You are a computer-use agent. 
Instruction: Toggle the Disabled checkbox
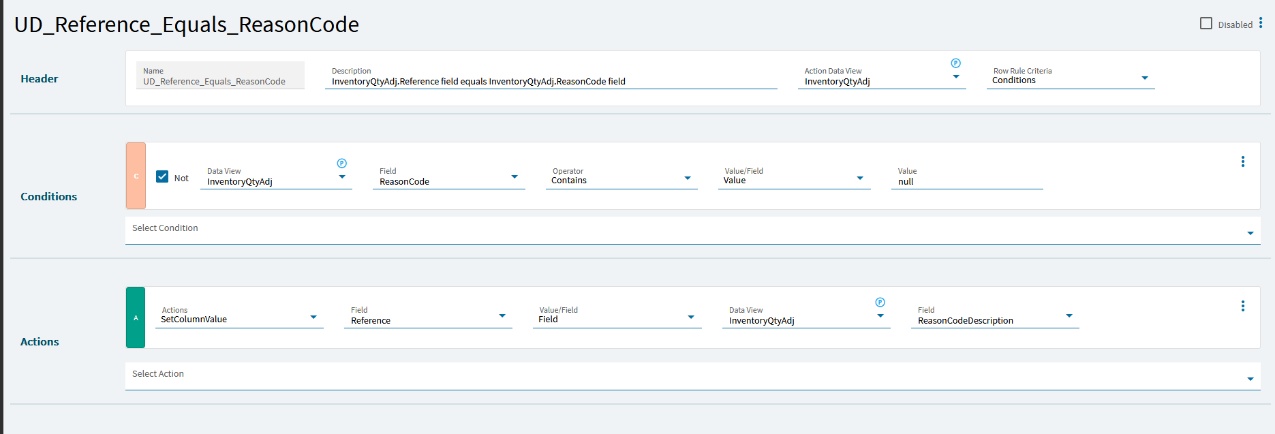pyautogui.click(x=1206, y=23)
